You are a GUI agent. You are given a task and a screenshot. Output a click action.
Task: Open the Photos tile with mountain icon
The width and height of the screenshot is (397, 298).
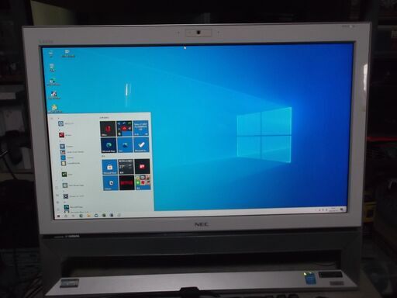pos(125,145)
